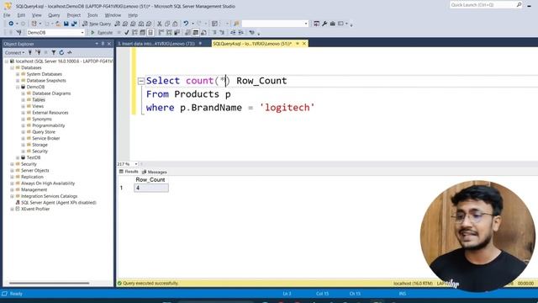Open the 217 % zoom dropdown
This screenshot has height=303, width=538.
pyautogui.click(x=136, y=164)
